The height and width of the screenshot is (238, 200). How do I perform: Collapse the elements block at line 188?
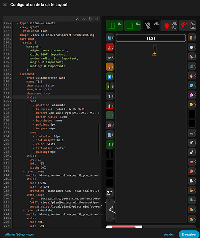click(x=10, y=74)
